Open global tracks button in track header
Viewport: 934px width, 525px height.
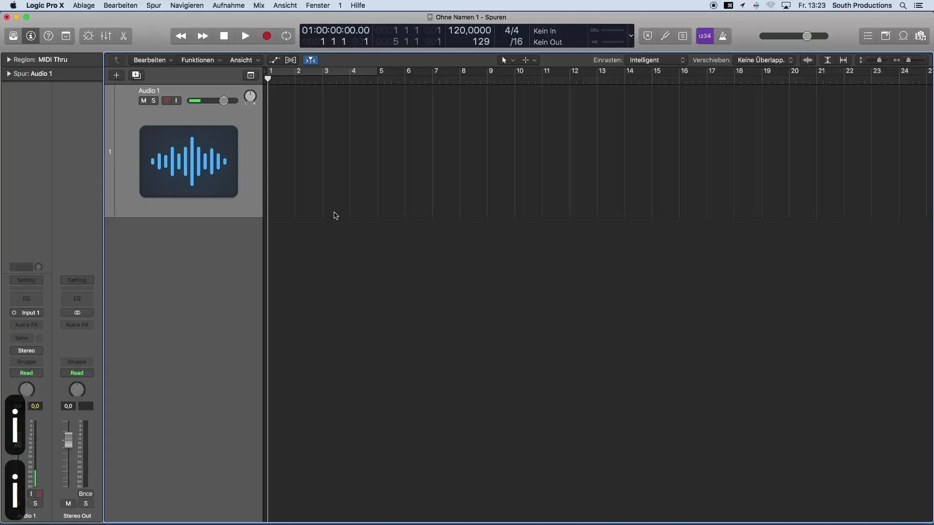[251, 75]
